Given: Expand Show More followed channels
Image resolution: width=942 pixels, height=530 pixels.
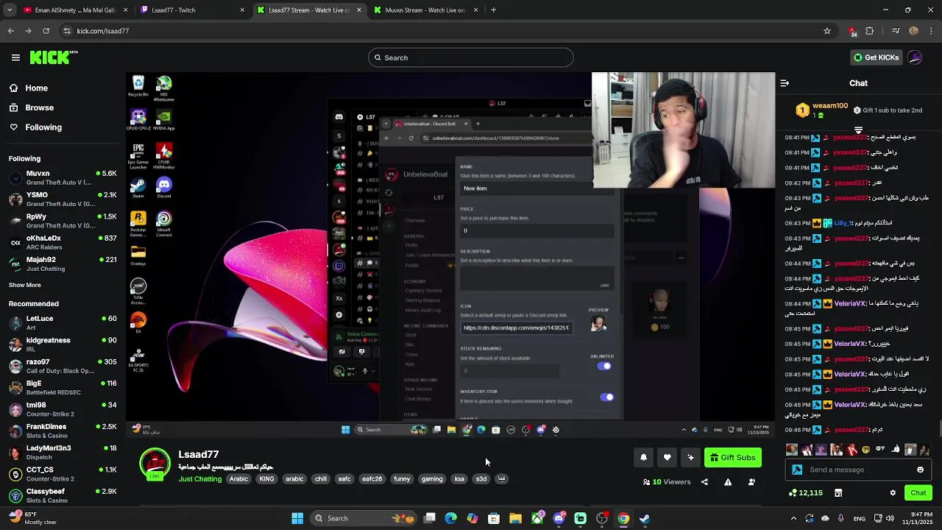Looking at the screenshot, I should point(25,285).
